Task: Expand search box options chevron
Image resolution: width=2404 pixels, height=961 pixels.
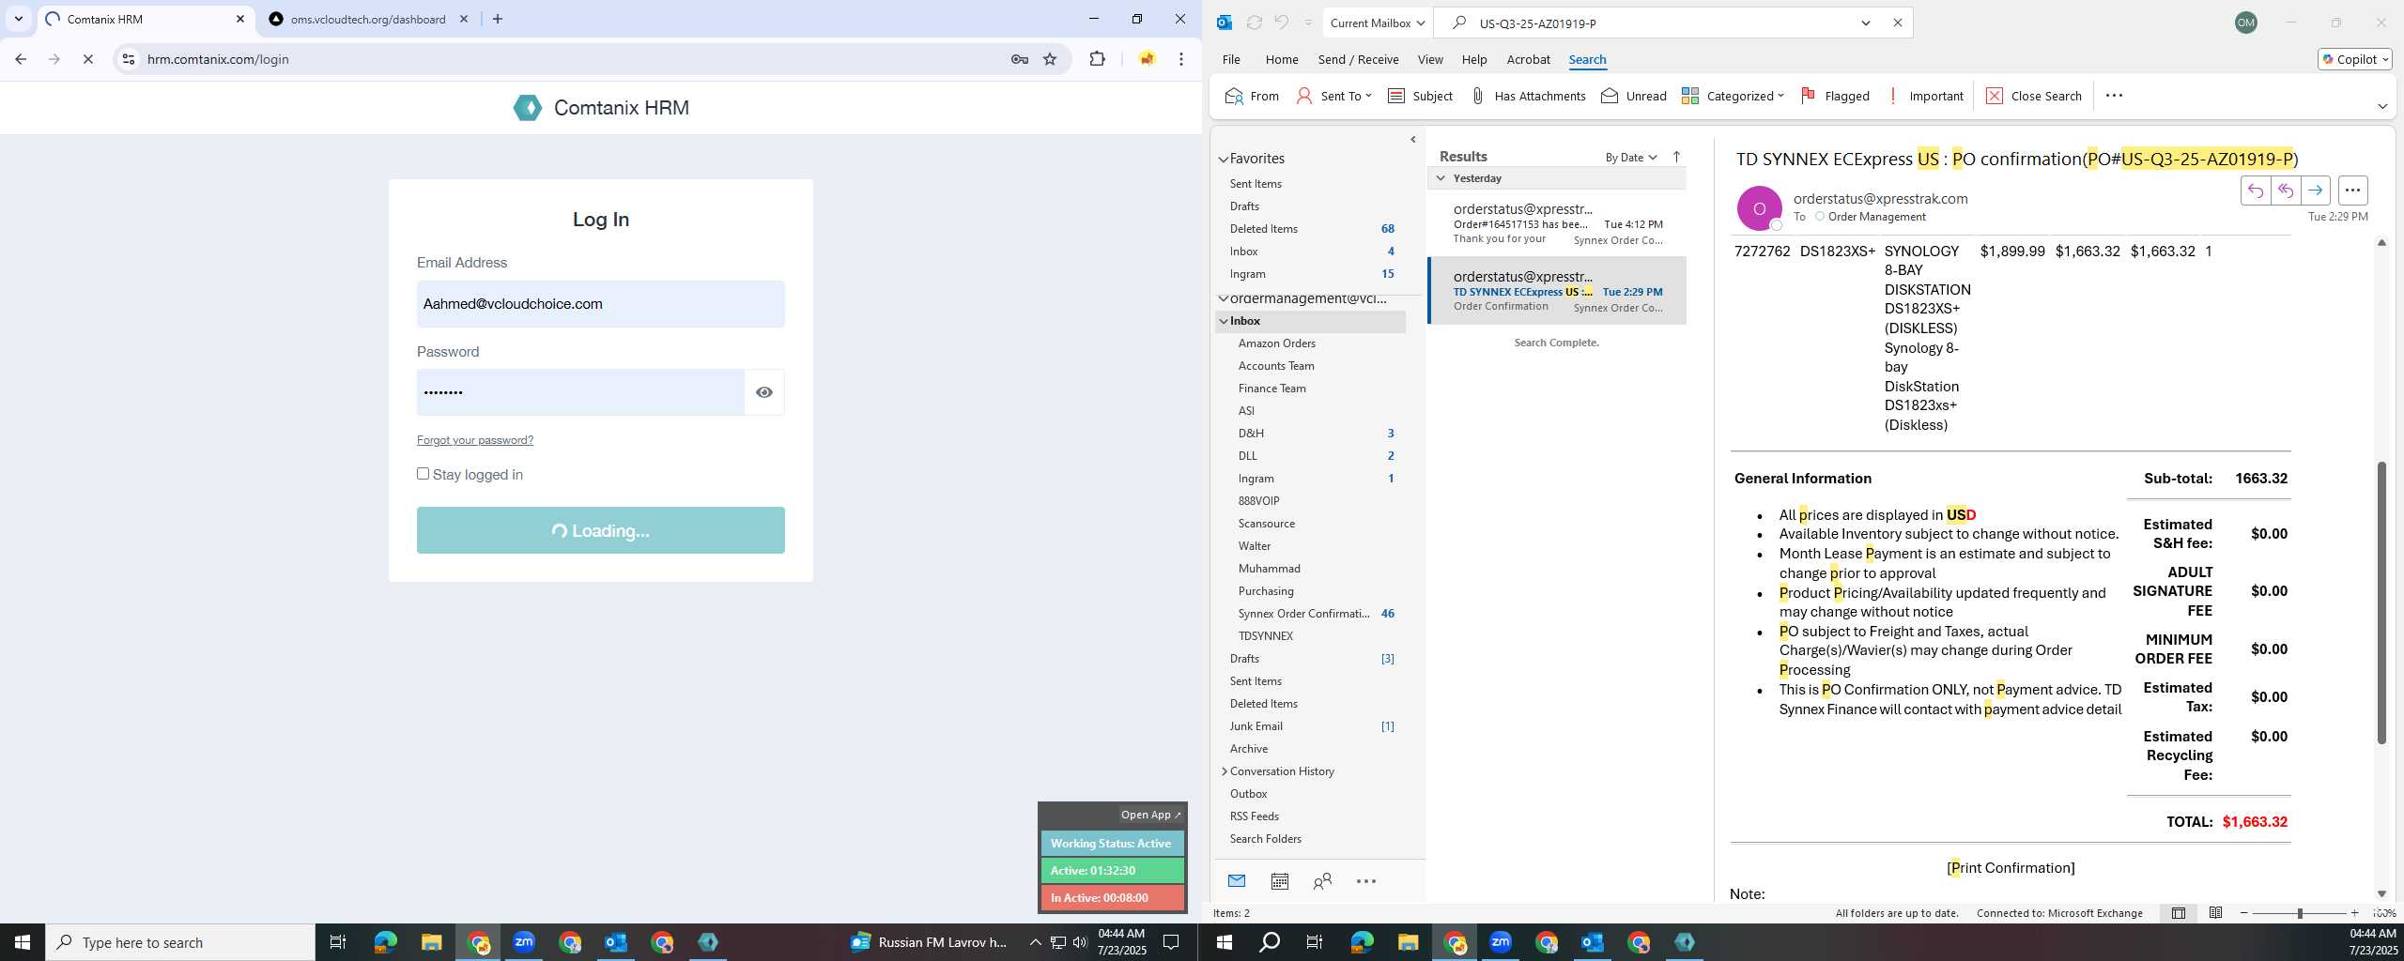Action: point(1866,23)
